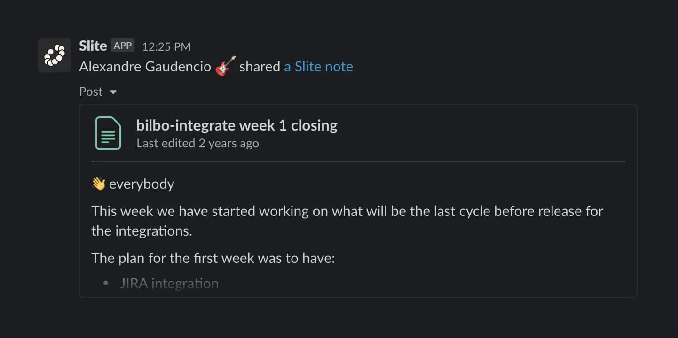This screenshot has width=678, height=338.
Task: Click the downward chevron beside Post
Action: coord(113,92)
